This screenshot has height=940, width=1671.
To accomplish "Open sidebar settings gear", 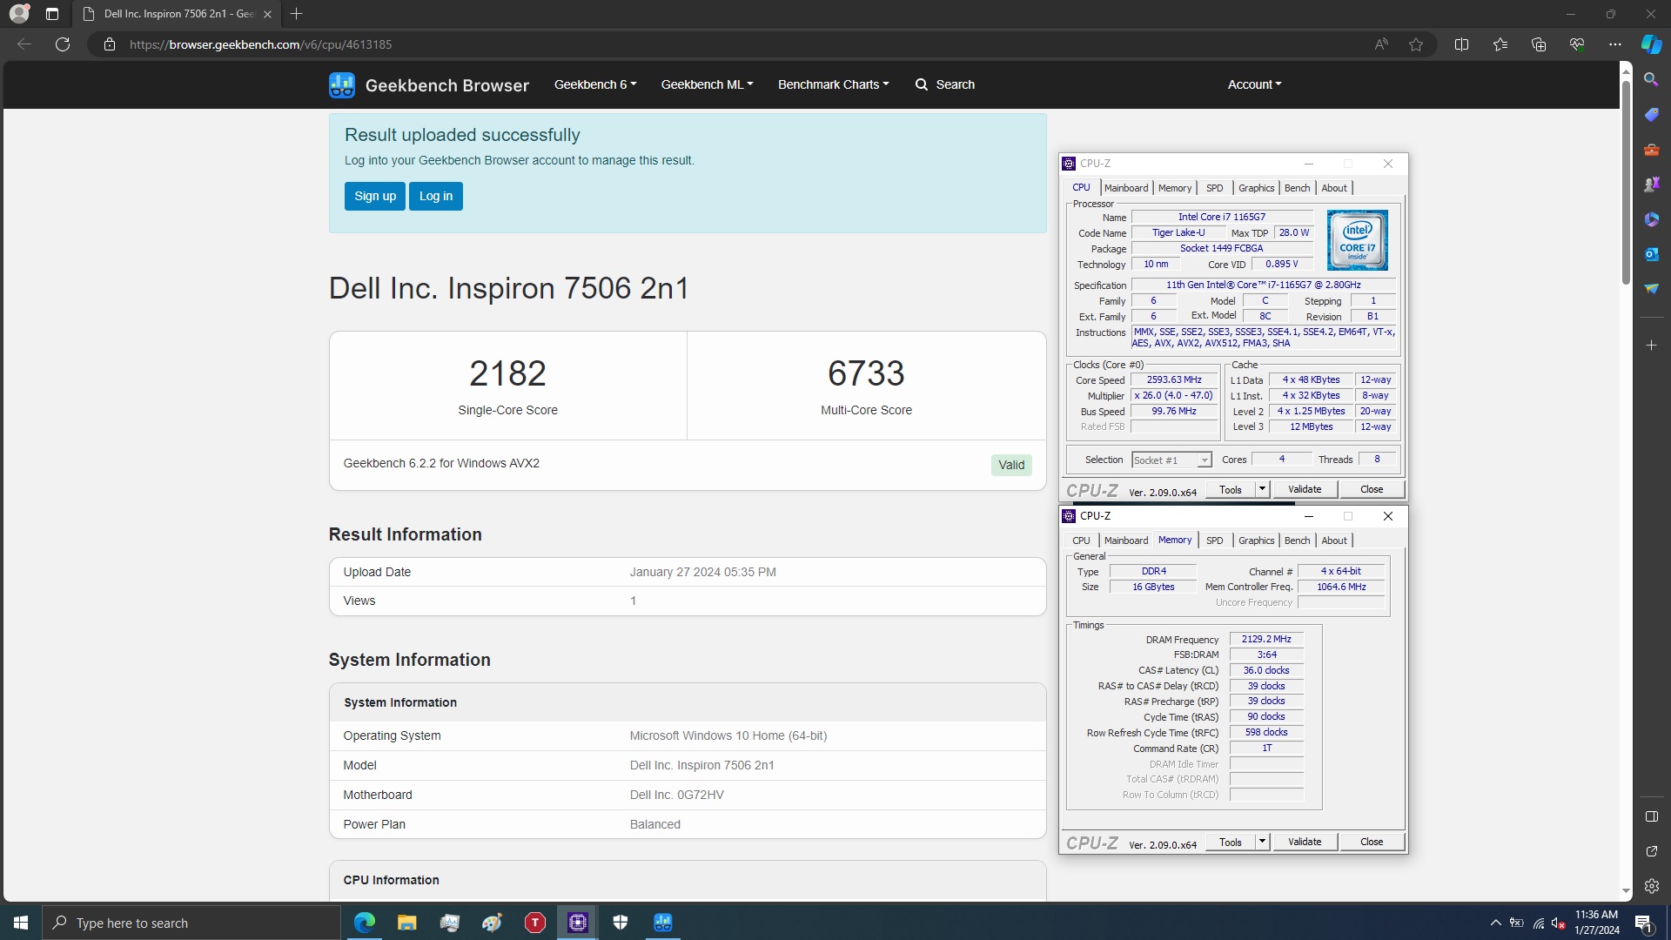I will [x=1651, y=886].
